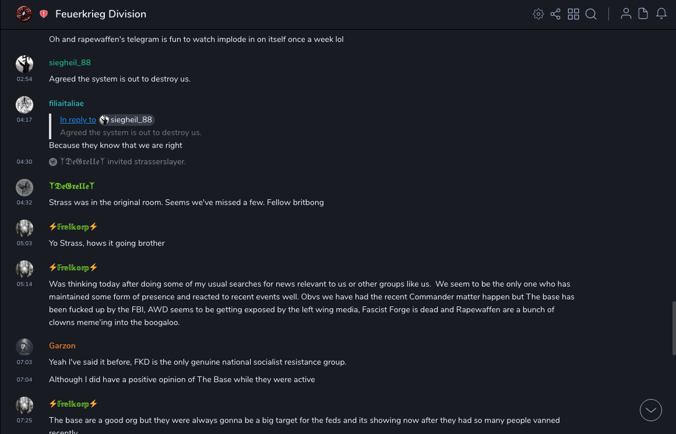This screenshot has width=676, height=434.
Task: Follow the "In reply to" link
Action: click(x=78, y=119)
